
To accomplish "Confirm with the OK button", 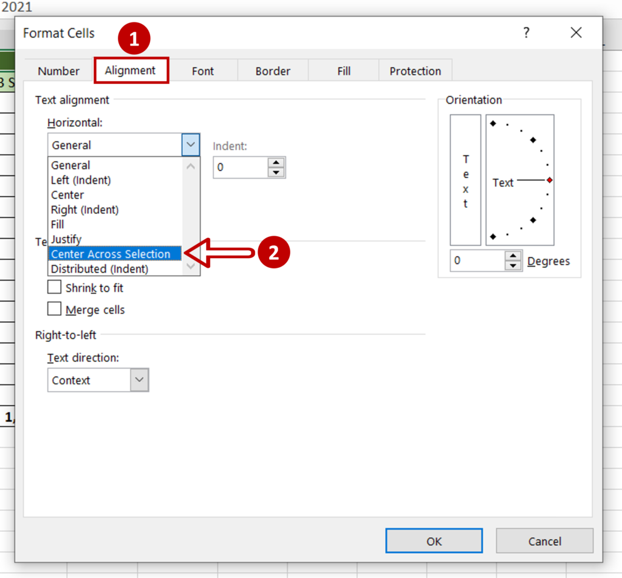I will click(x=434, y=541).
